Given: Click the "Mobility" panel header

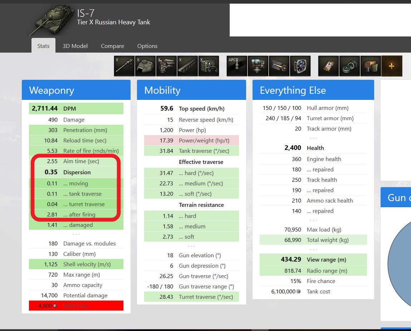Looking at the screenshot, I should [x=191, y=90].
